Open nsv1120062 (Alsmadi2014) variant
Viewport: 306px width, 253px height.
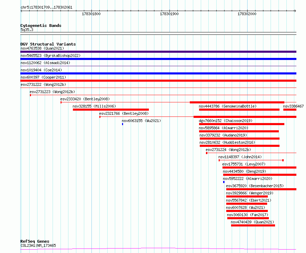pos(45,63)
